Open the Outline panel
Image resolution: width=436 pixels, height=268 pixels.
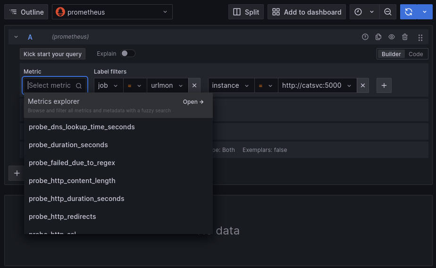point(26,12)
